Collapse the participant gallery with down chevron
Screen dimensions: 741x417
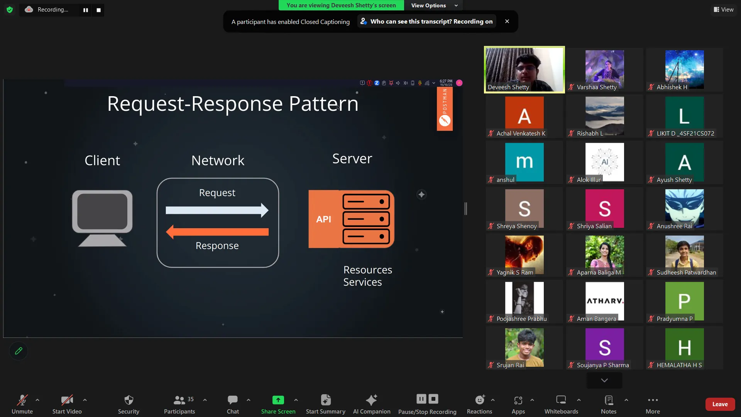click(604, 380)
